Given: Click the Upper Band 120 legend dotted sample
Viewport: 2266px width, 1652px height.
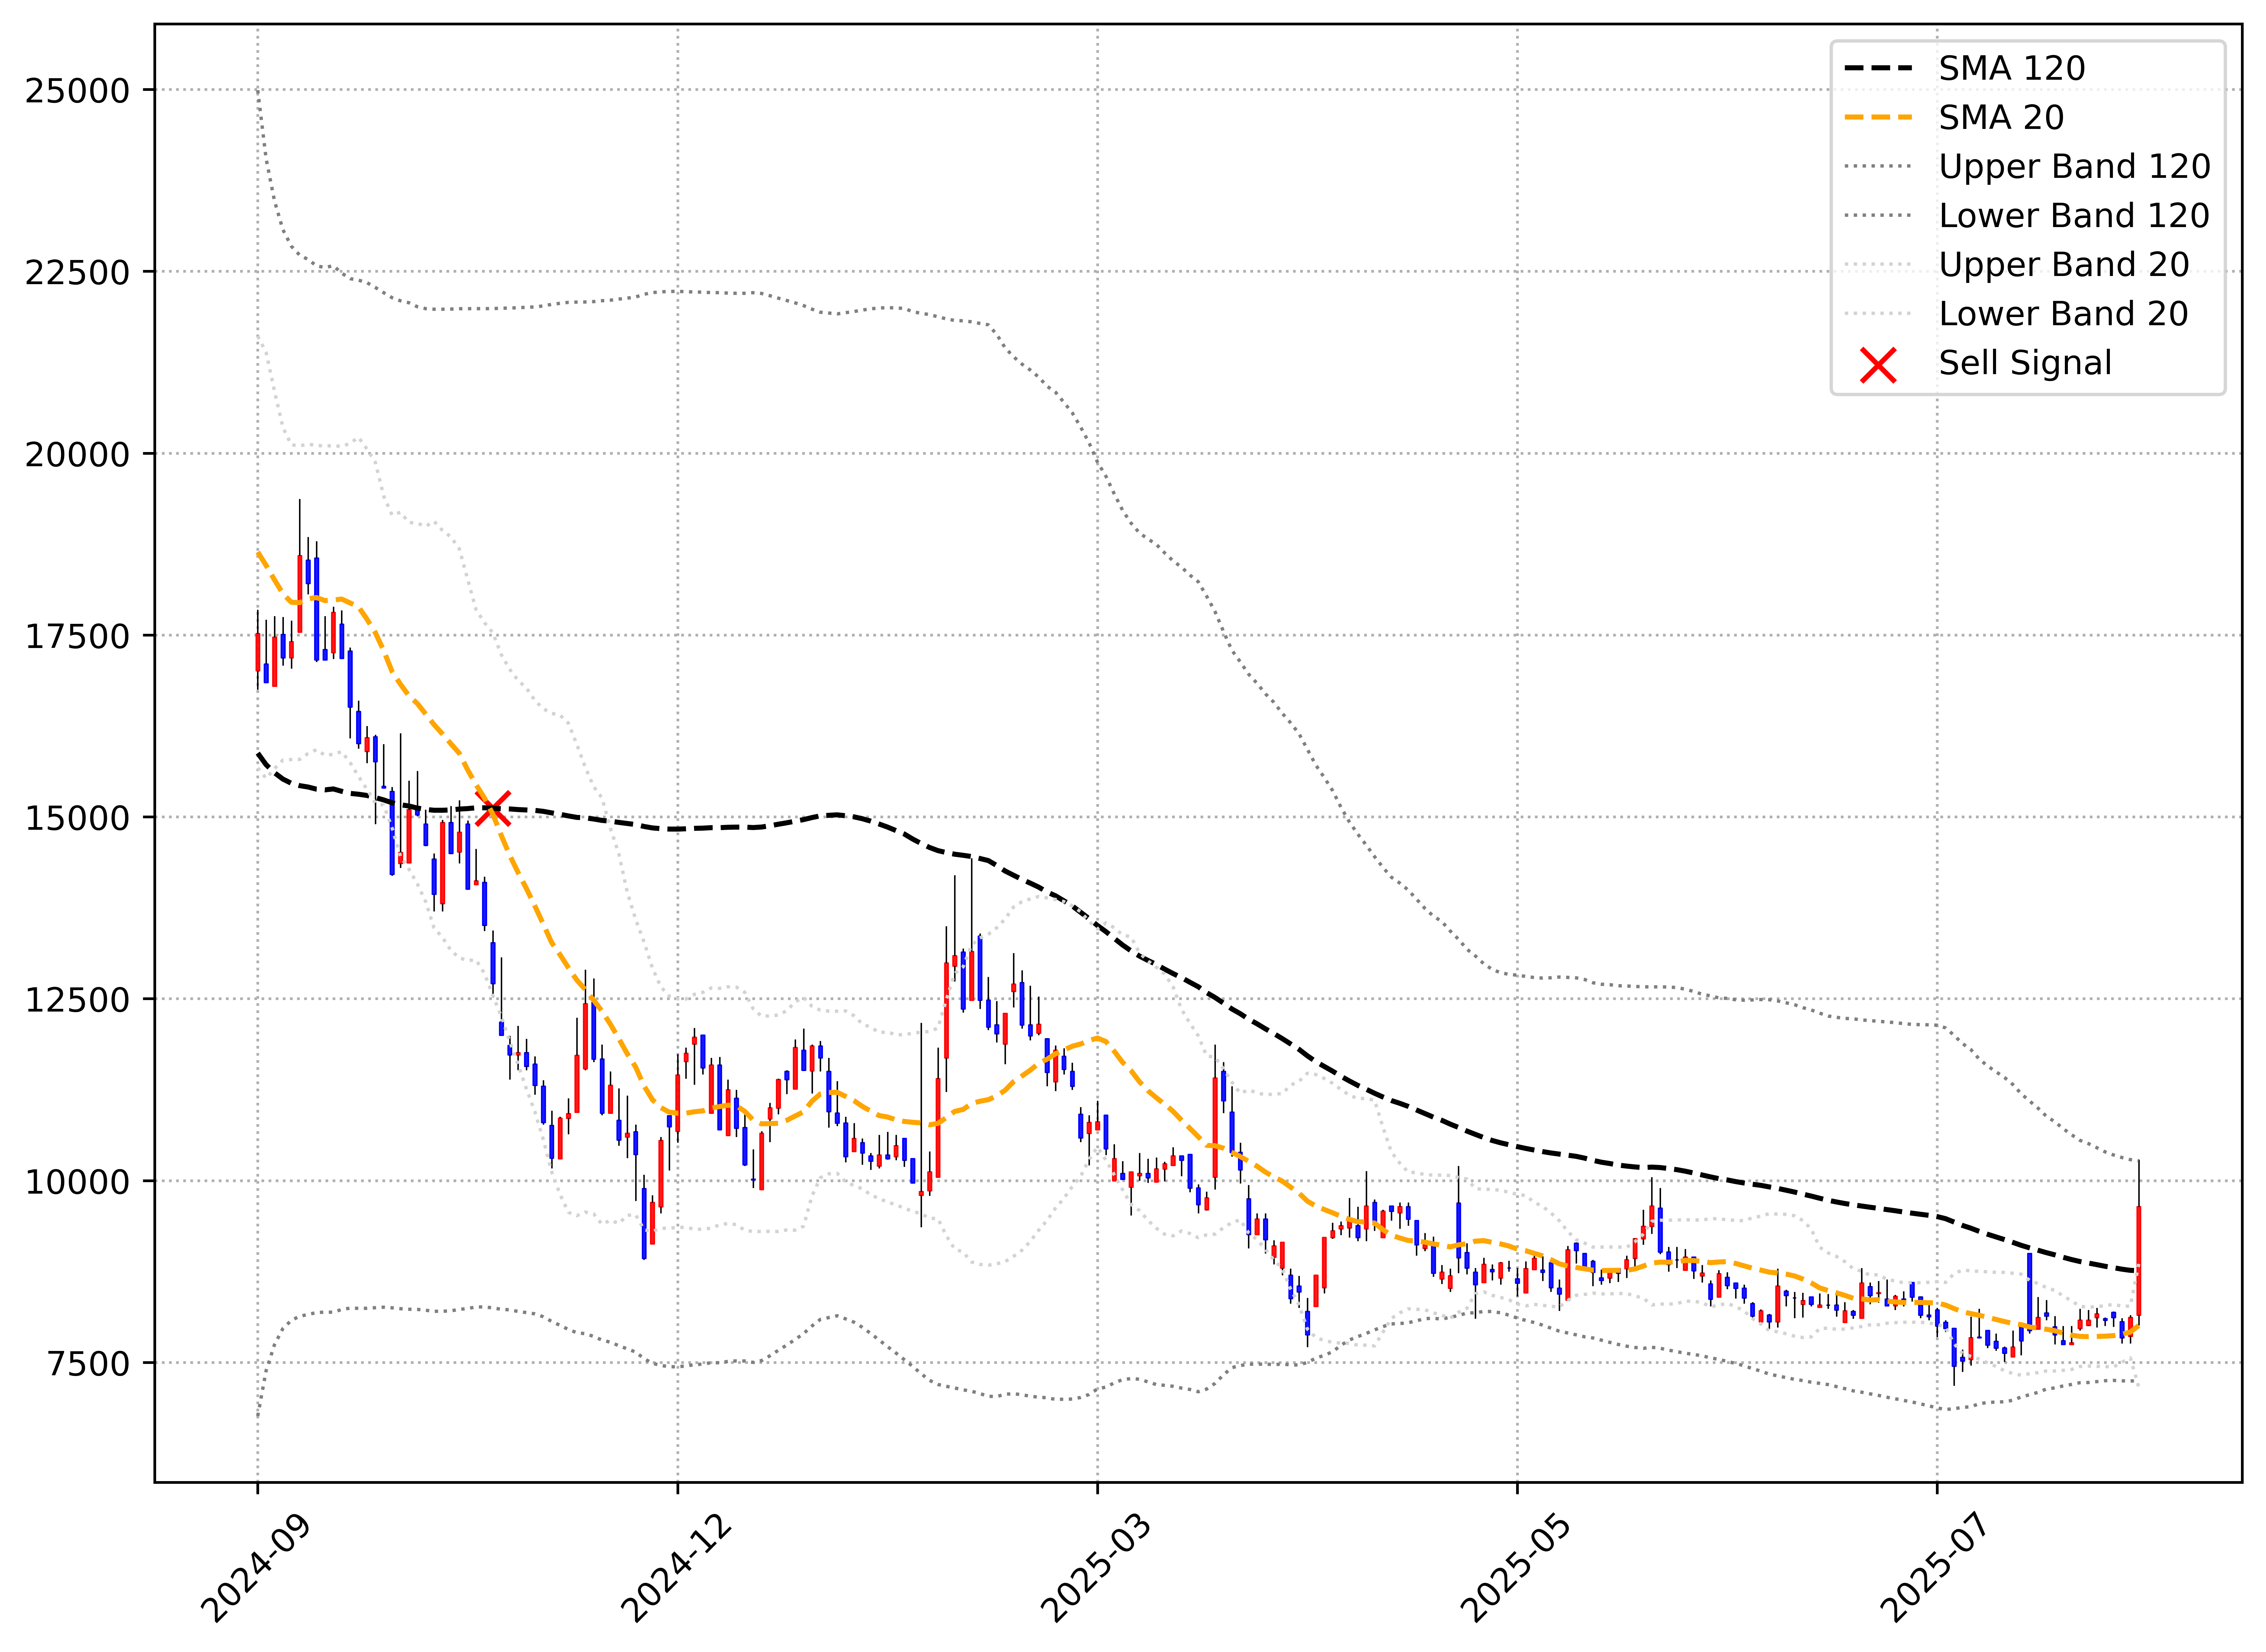Looking at the screenshot, I should pyautogui.click(x=1878, y=166).
